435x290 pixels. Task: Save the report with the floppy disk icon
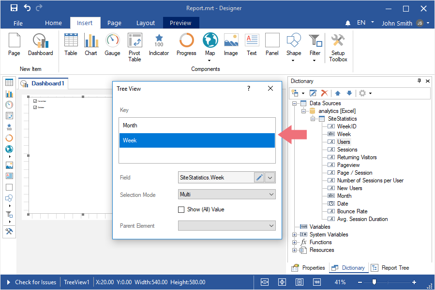(x=14, y=8)
